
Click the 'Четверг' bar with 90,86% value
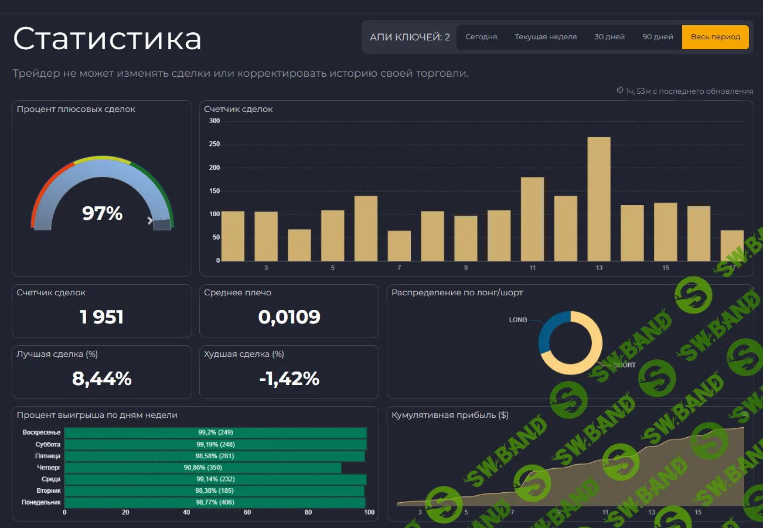pyautogui.click(x=202, y=467)
